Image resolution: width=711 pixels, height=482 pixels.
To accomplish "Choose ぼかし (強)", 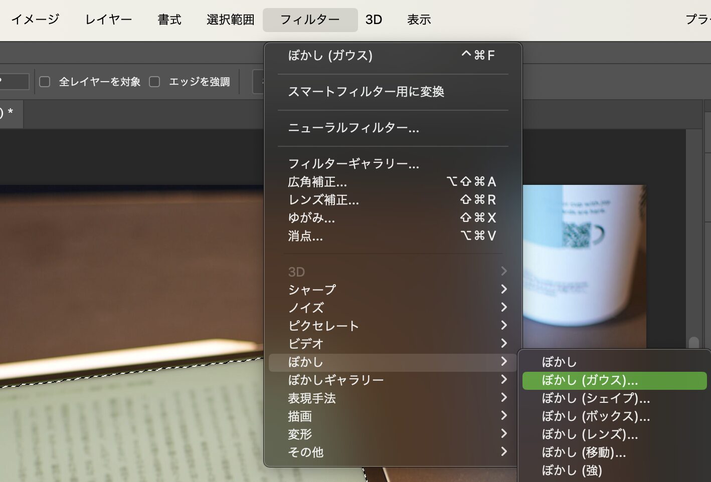I will coord(614,470).
